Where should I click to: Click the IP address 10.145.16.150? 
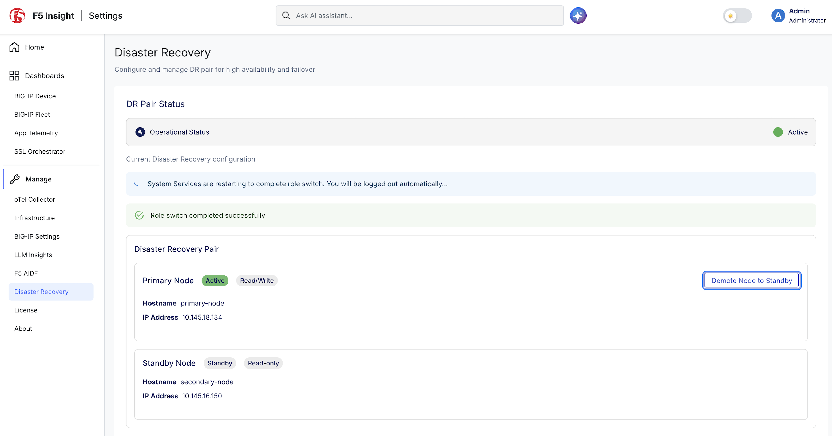point(202,396)
